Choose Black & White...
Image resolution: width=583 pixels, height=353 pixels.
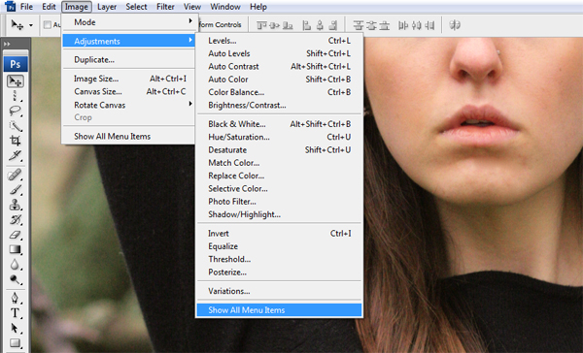point(279,124)
